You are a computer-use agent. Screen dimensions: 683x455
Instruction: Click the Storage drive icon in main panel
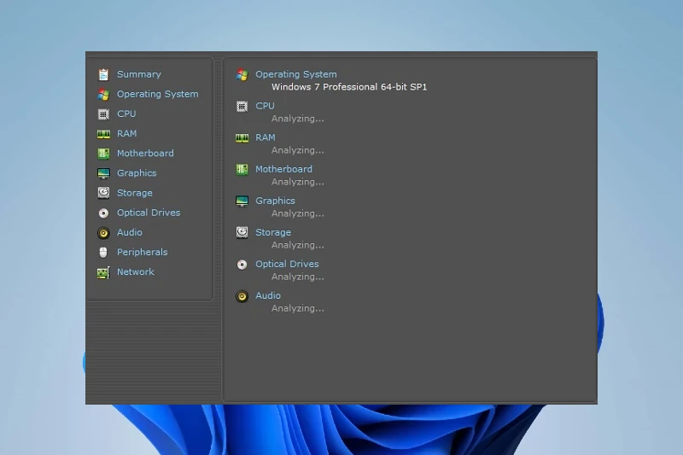tap(242, 232)
